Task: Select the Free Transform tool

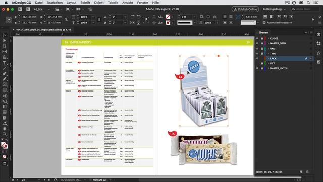Action: point(5,101)
